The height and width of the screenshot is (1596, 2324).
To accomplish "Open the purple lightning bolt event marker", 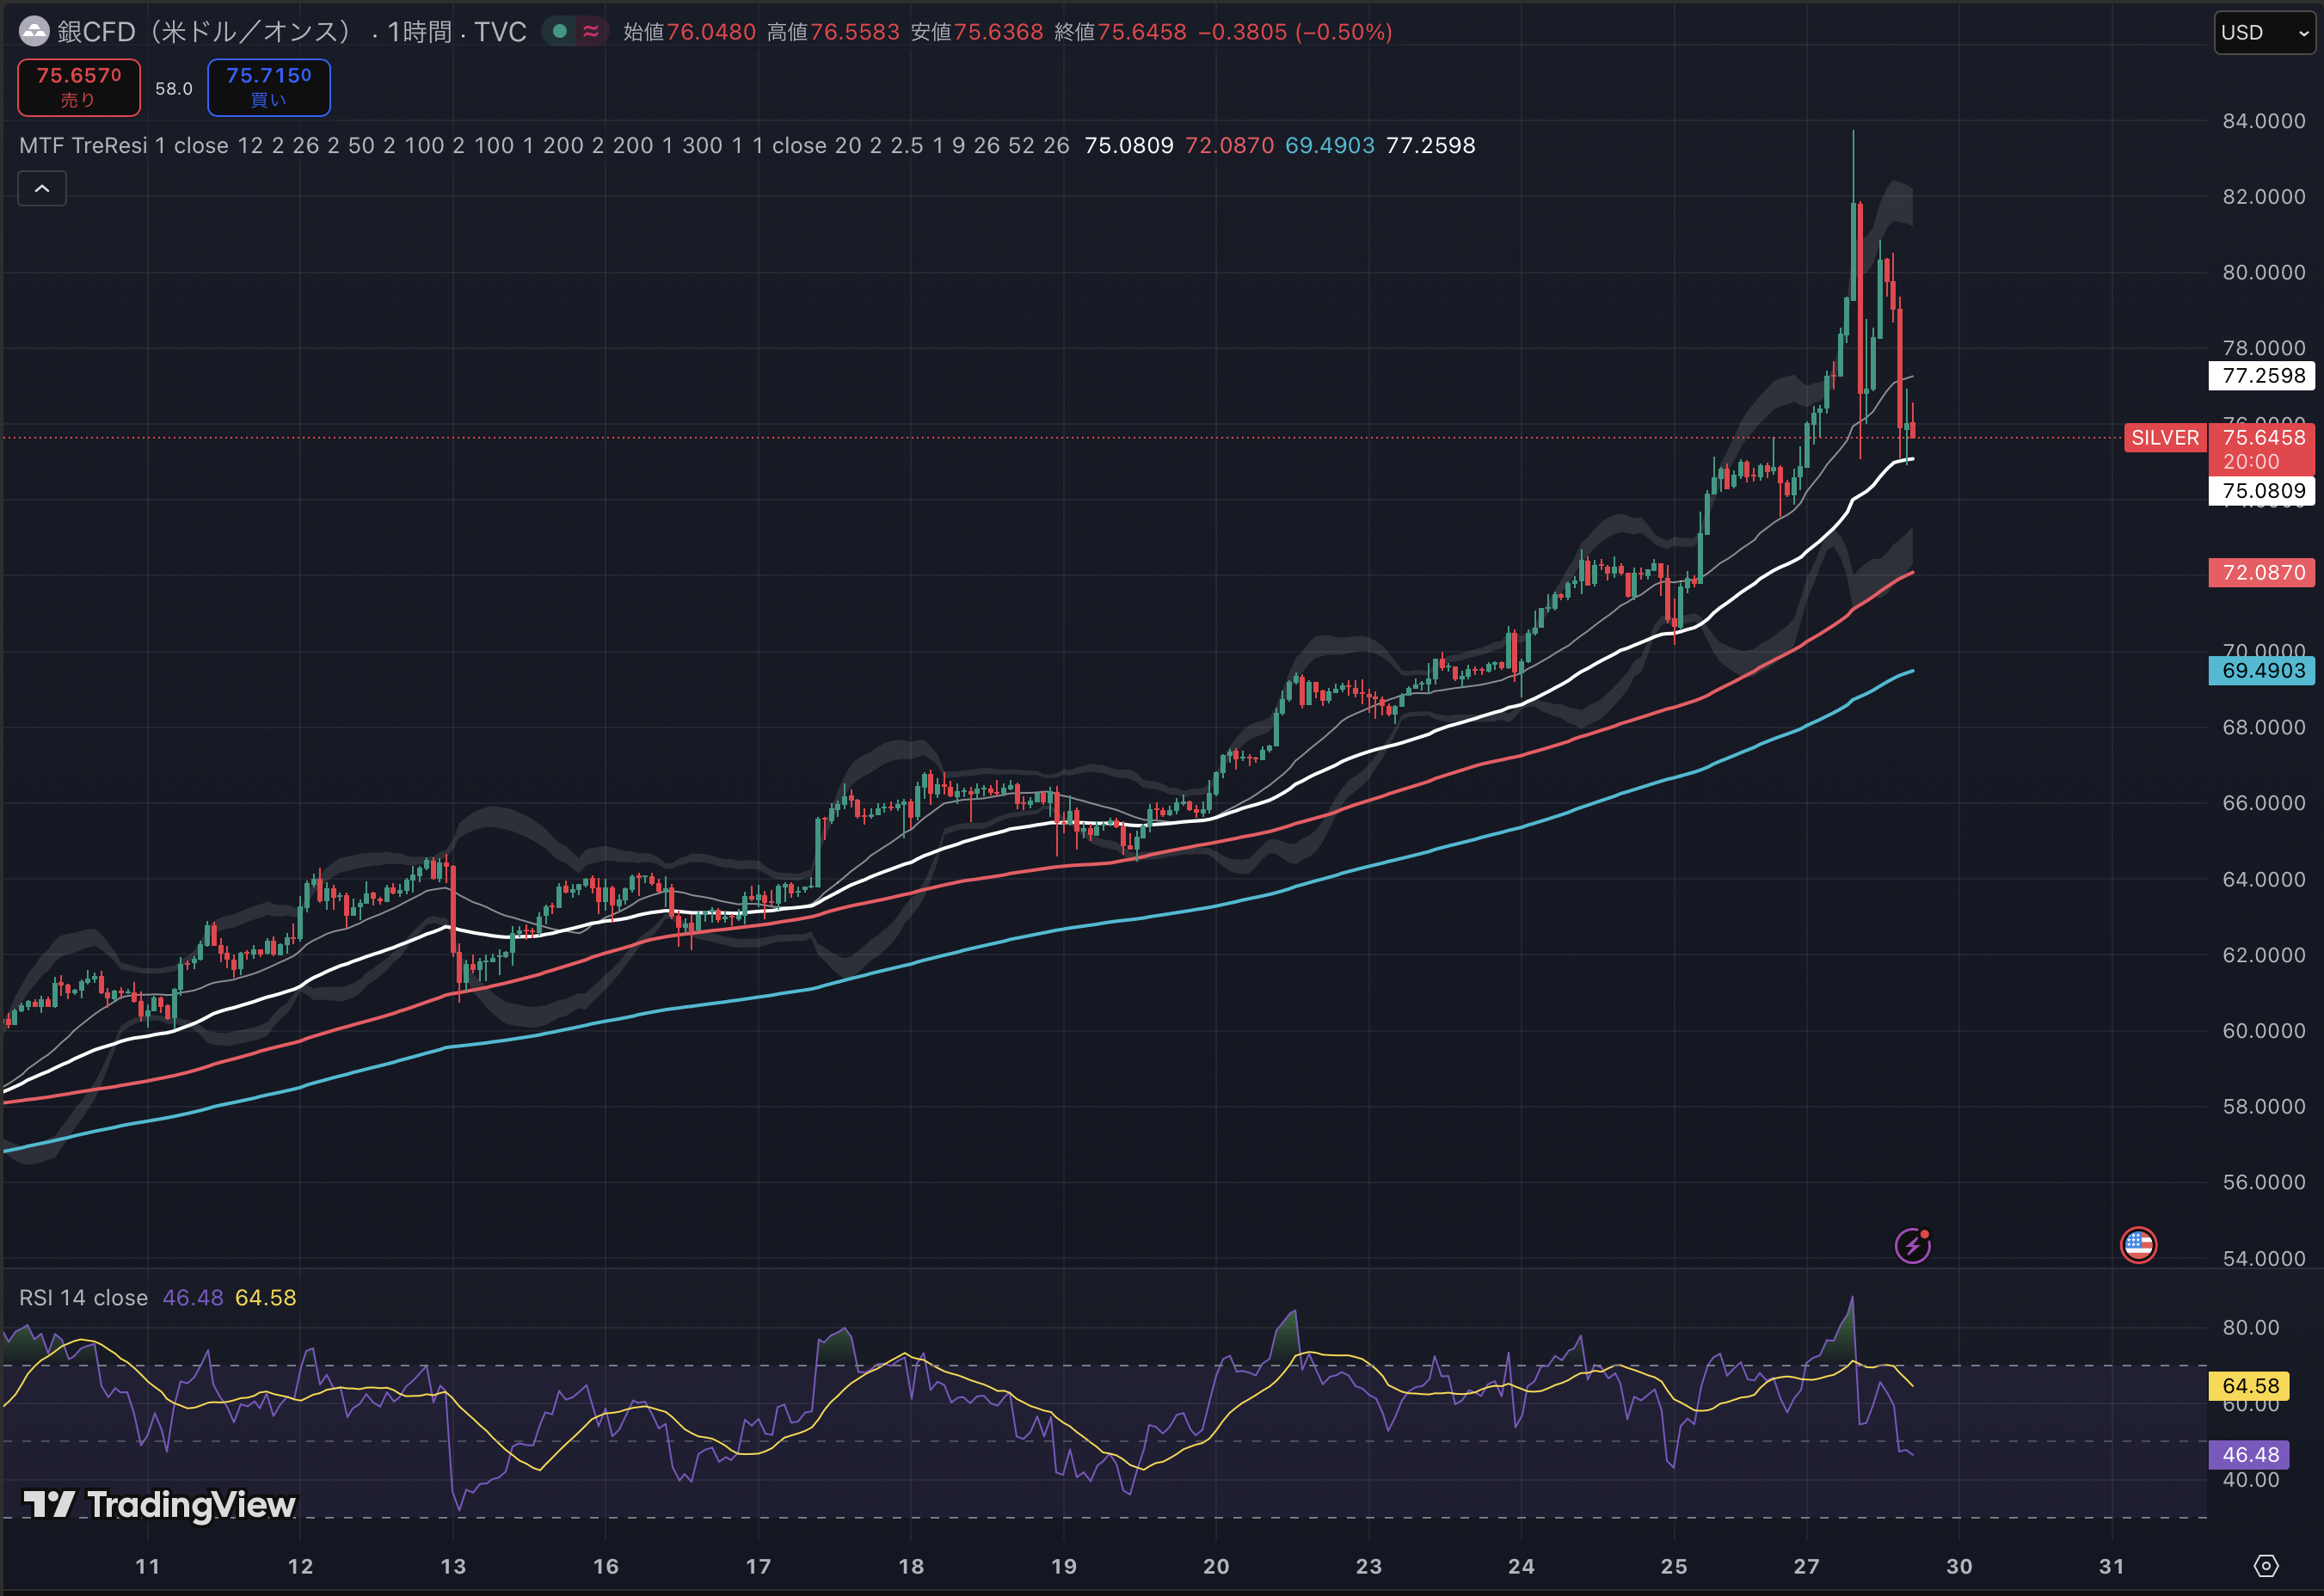I will click(1912, 1246).
